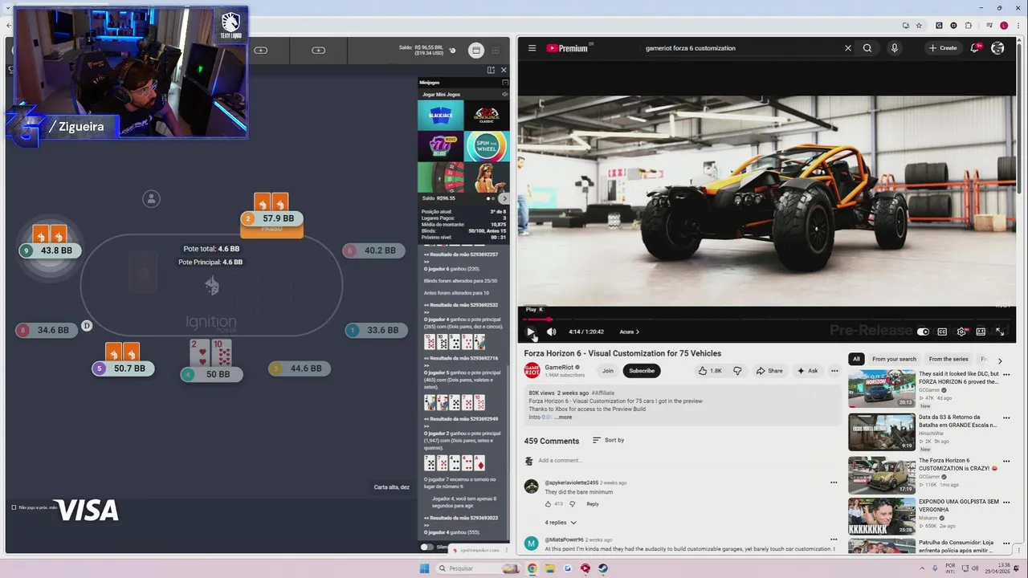Check 'Não jogo a próx. mão' checkbox
Viewport: 1028px width, 578px height.
click(14, 507)
